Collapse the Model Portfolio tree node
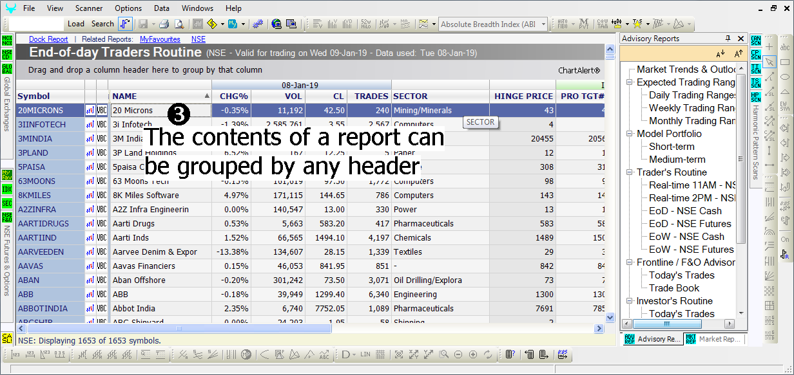 coord(630,134)
